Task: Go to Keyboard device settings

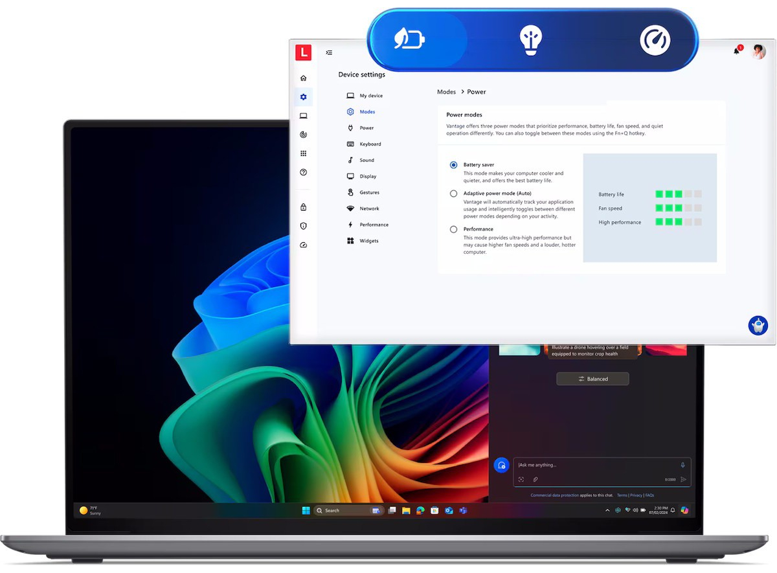Action: (370, 144)
